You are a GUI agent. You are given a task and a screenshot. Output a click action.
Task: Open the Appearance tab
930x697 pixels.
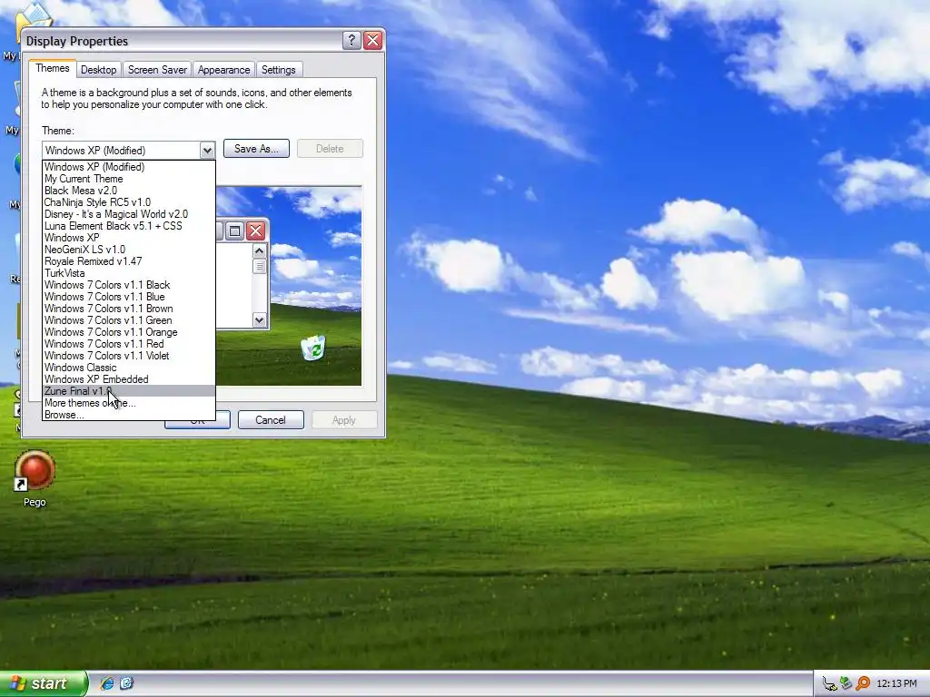tap(223, 70)
